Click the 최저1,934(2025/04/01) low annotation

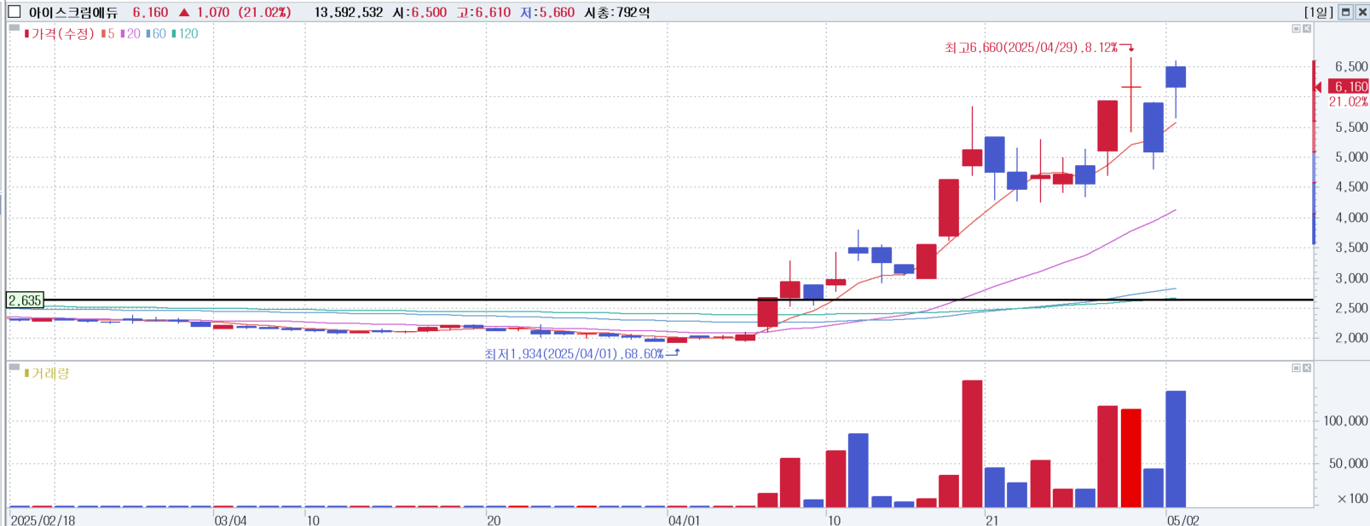pyautogui.click(x=581, y=353)
